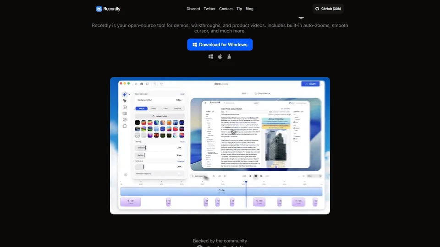Click the blue playhead marker on timeline
Image resolution: width=440 pixels, height=247 pixels.
click(246, 182)
